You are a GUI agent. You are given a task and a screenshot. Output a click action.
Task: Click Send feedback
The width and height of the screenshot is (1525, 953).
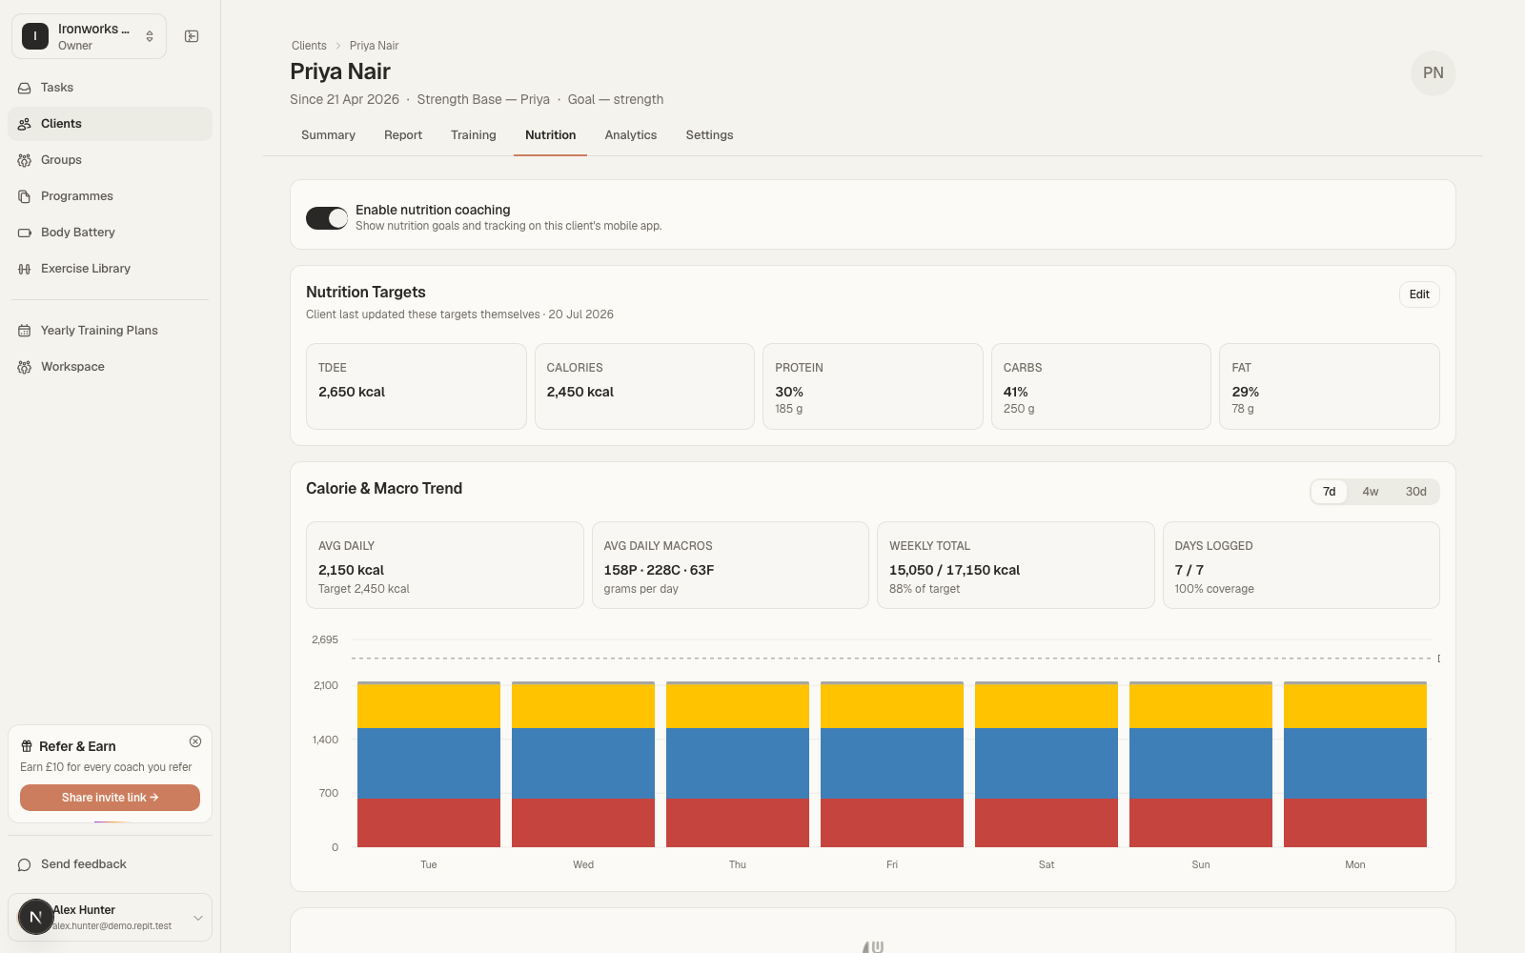pyautogui.click(x=110, y=864)
